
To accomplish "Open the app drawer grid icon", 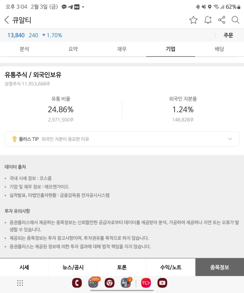I will [x=20, y=283].
